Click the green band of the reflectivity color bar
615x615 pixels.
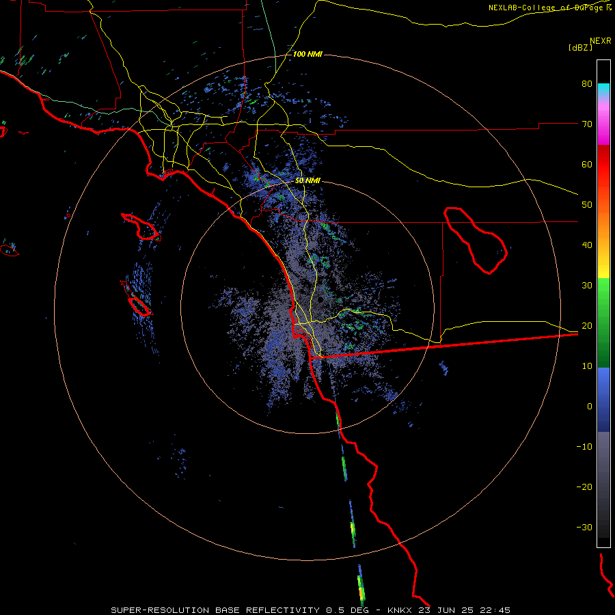(x=603, y=323)
